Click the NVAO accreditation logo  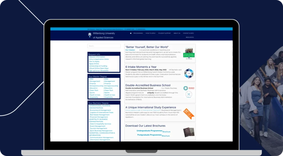pyautogui.click(x=189, y=88)
